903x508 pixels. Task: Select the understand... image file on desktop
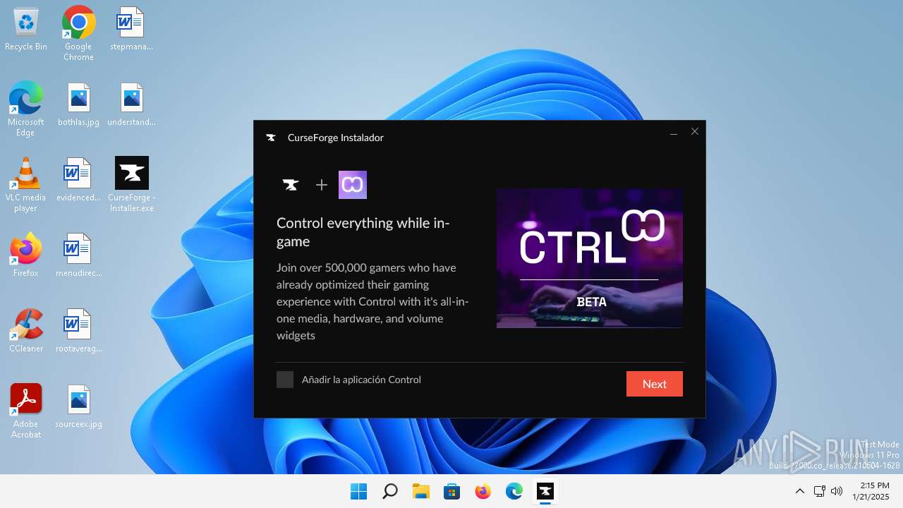131,104
